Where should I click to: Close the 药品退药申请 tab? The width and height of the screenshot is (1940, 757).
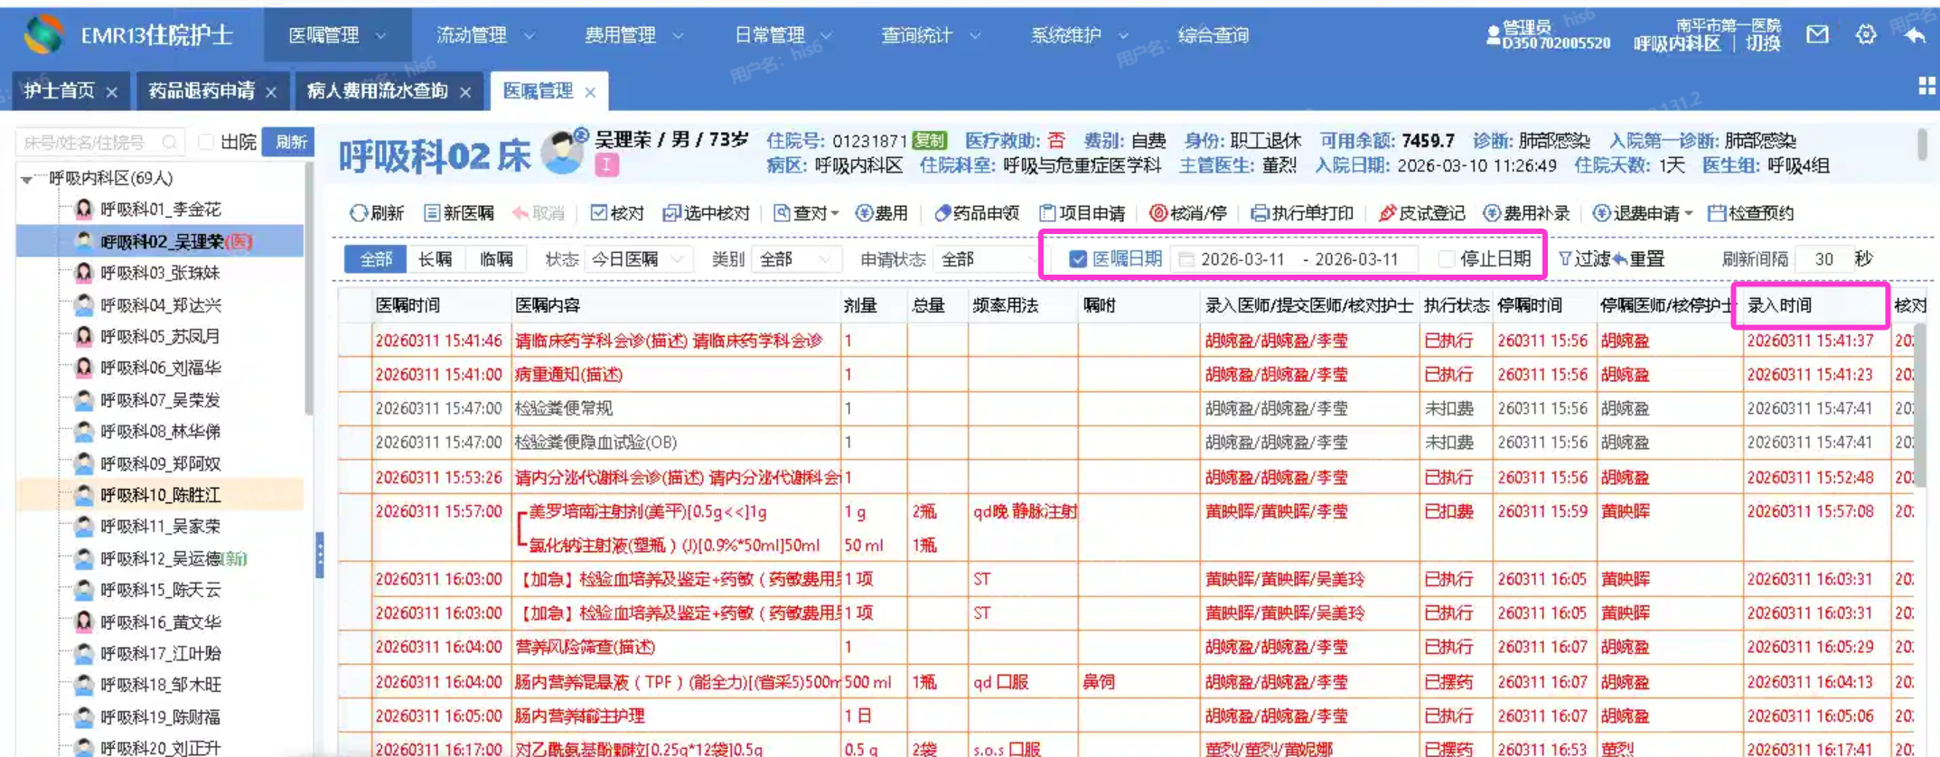click(271, 91)
